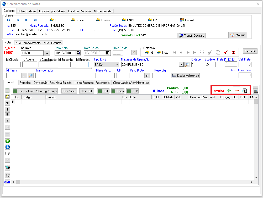Open the Natureza de Operação dropdown arrow
The image size is (263, 198).
pyautogui.click(x=181, y=65)
